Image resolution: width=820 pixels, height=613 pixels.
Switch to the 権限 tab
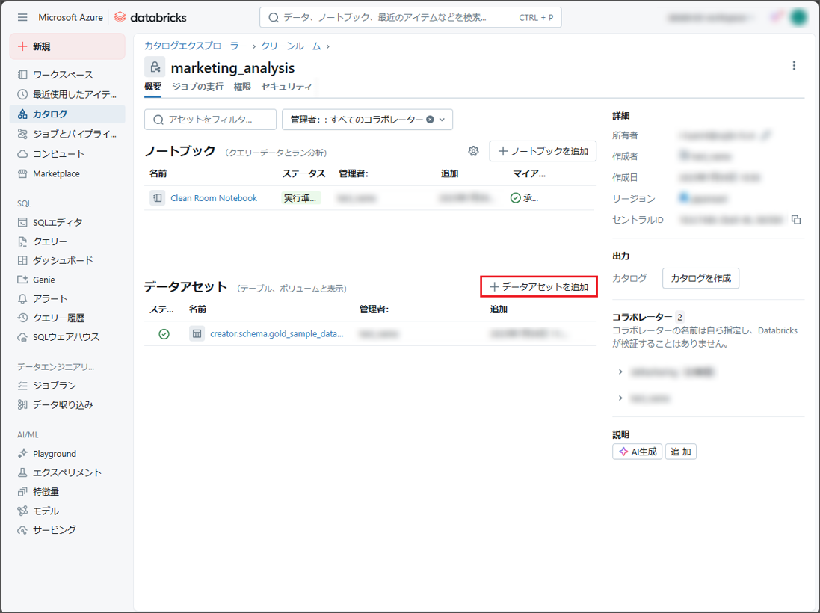[242, 87]
